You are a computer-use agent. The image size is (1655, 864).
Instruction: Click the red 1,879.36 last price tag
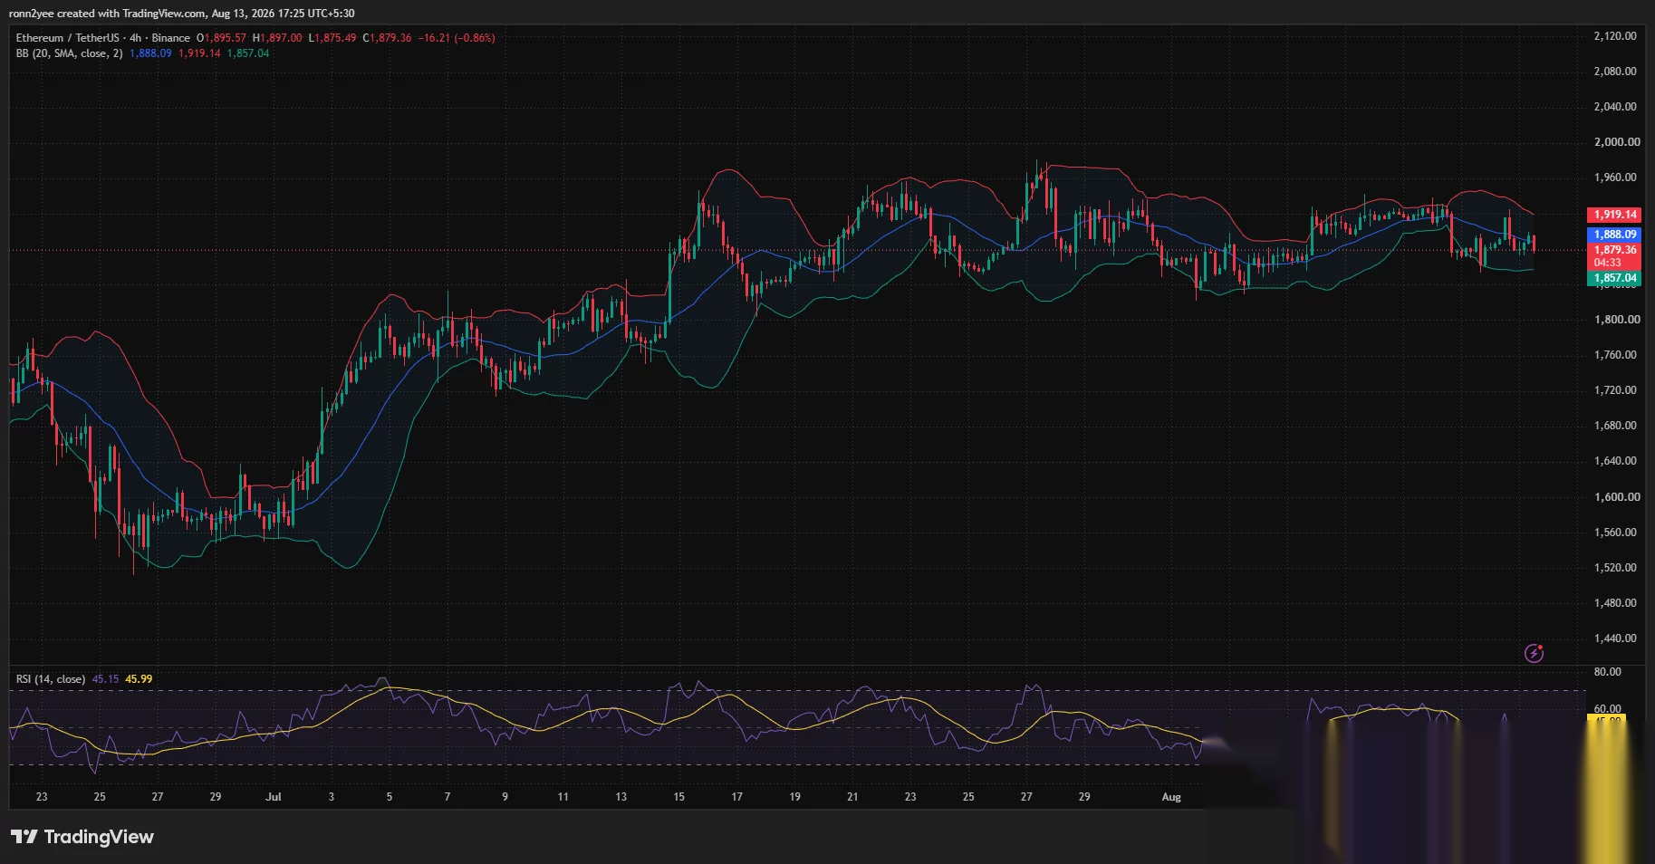coord(1614,250)
